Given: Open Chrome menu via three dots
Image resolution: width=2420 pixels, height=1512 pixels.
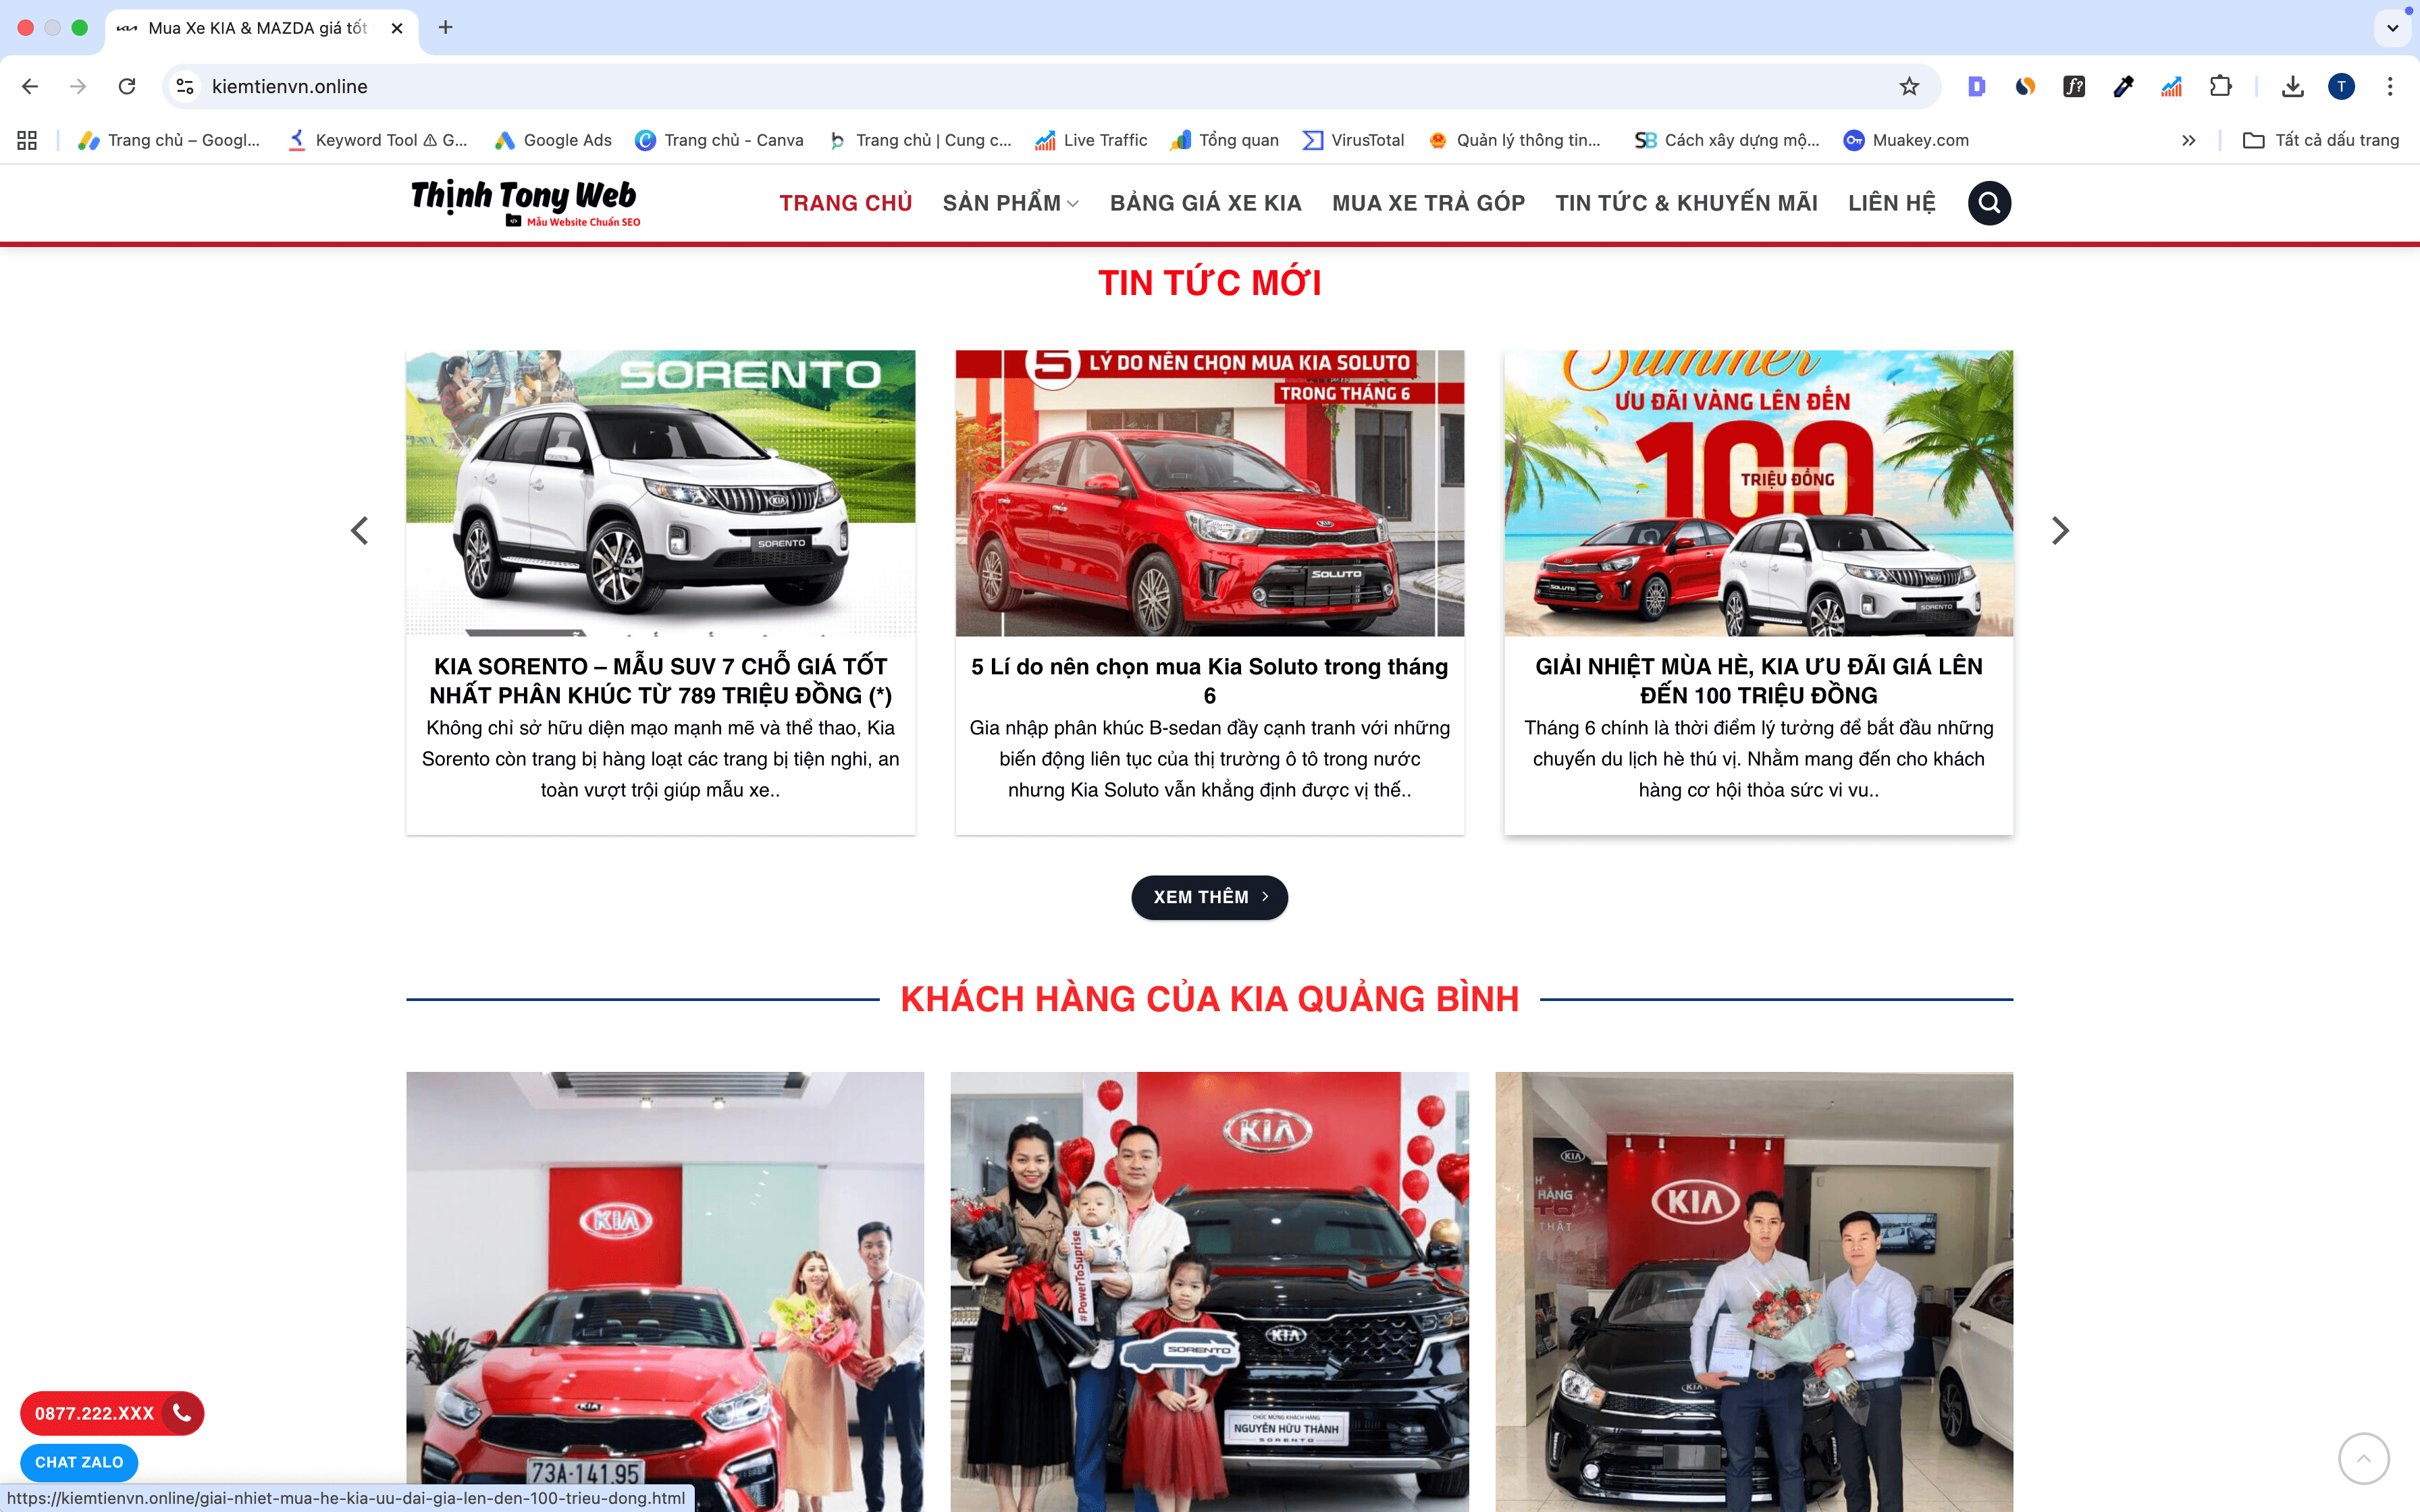Looking at the screenshot, I should pos(2391,86).
